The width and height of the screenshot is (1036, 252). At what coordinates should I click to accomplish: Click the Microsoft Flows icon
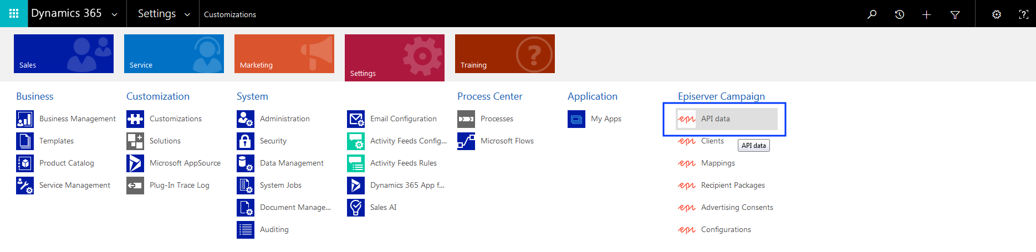[466, 141]
